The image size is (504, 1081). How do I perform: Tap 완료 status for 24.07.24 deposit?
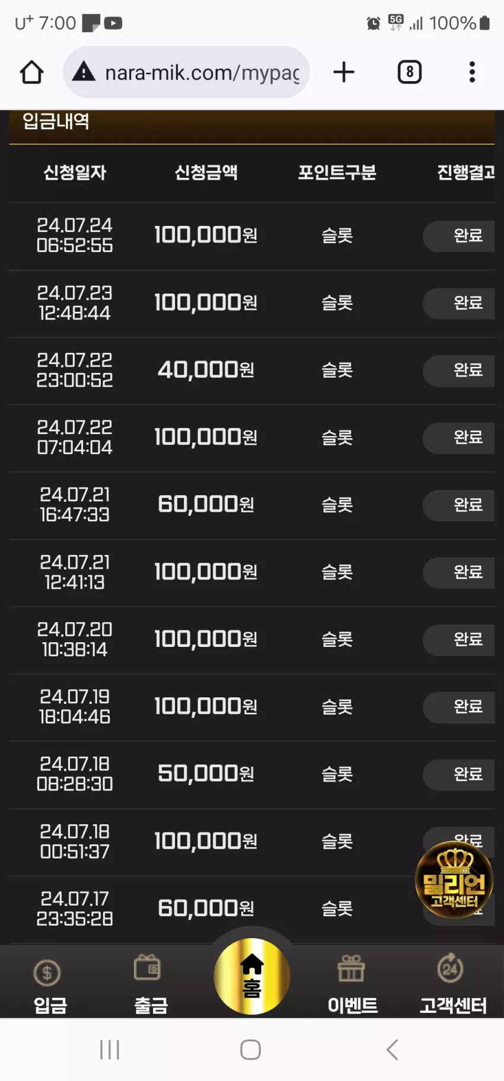(459, 236)
